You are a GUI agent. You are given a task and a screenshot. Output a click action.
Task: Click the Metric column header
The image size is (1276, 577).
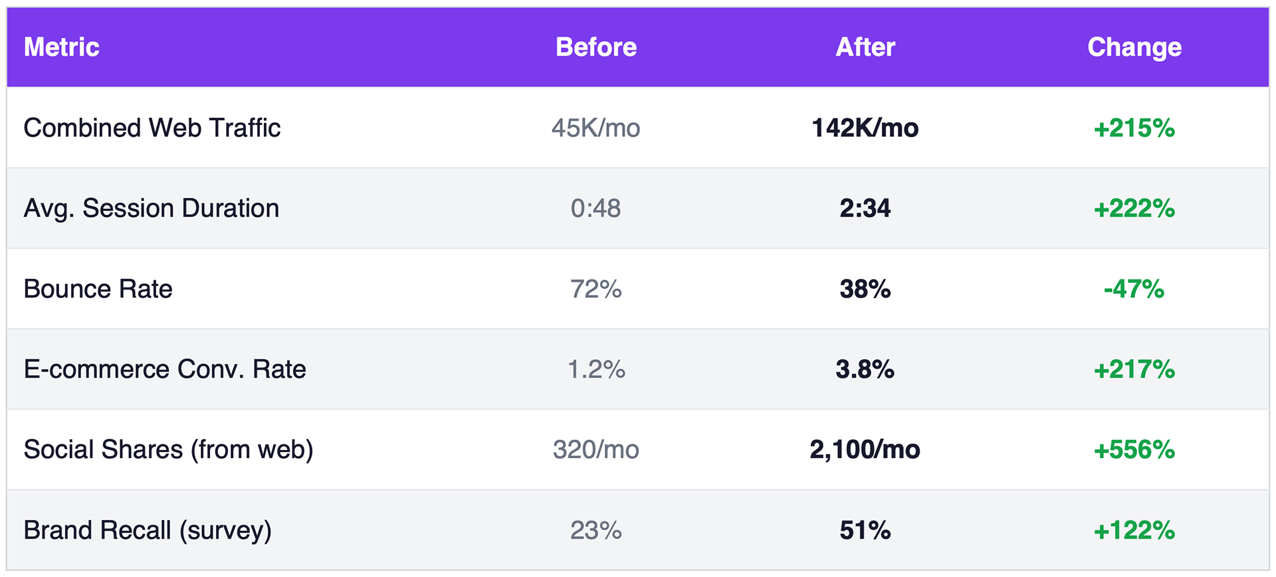(x=62, y=47)
